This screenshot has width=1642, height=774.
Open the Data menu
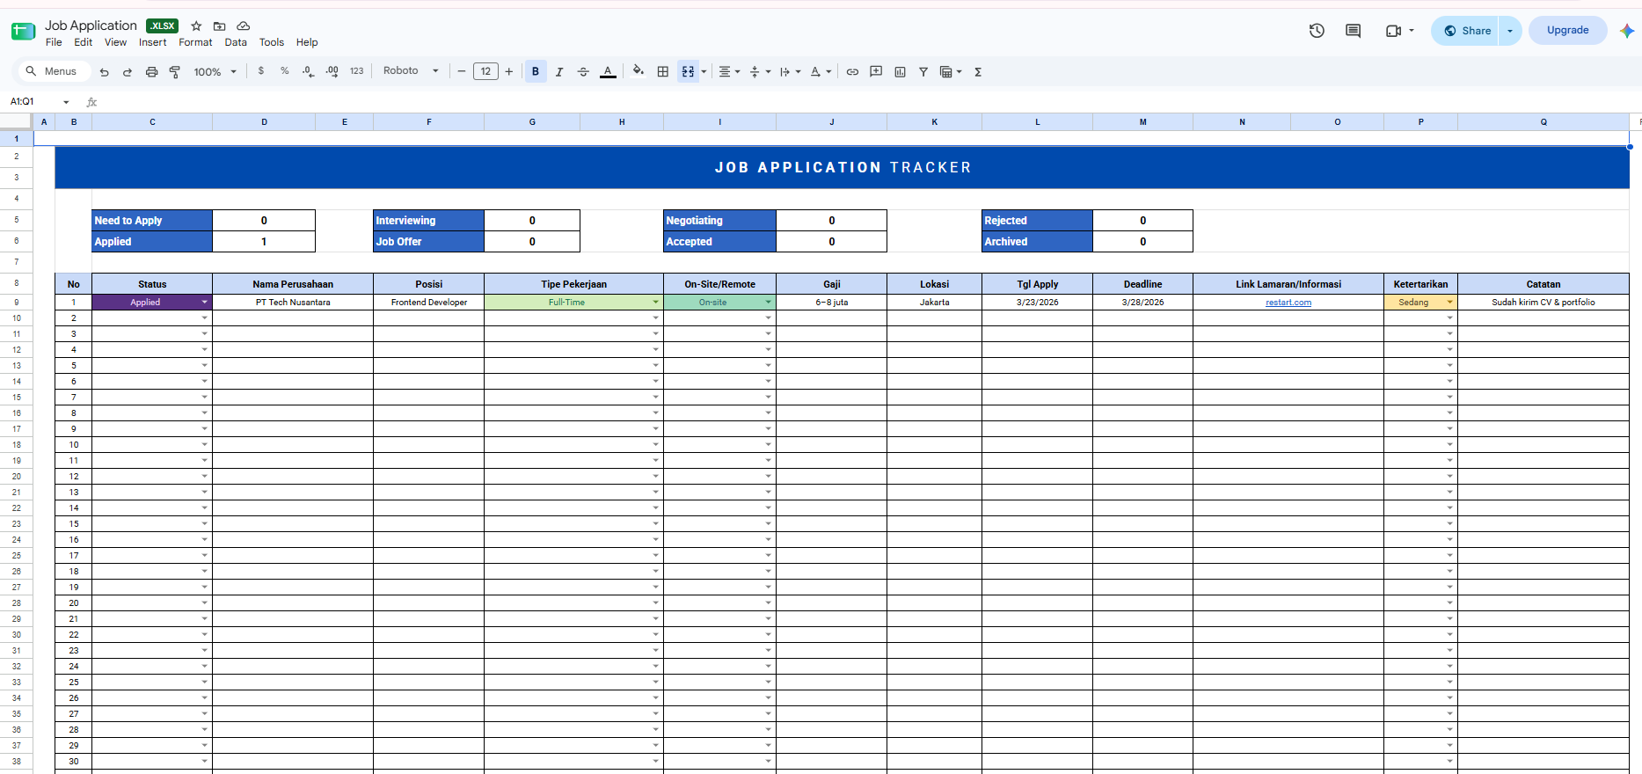(236, 42)
